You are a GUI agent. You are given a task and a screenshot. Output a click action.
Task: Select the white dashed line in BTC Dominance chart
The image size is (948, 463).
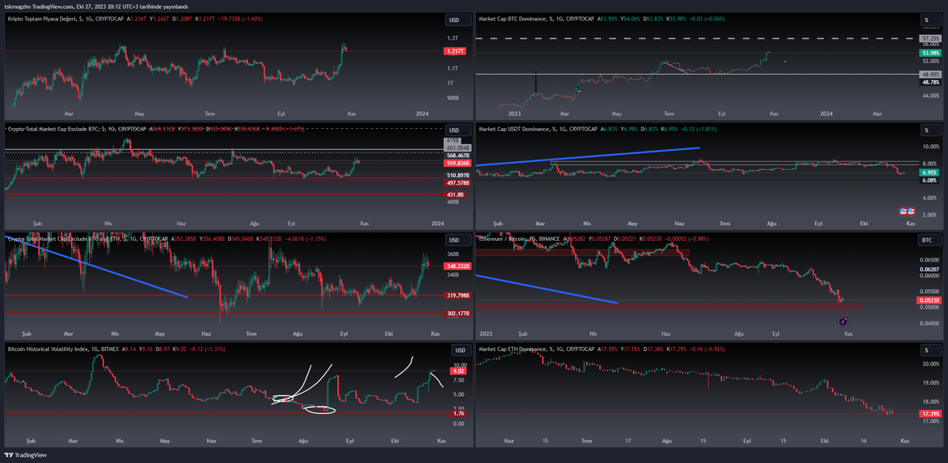pyautogui.click(x=695, y=38)
